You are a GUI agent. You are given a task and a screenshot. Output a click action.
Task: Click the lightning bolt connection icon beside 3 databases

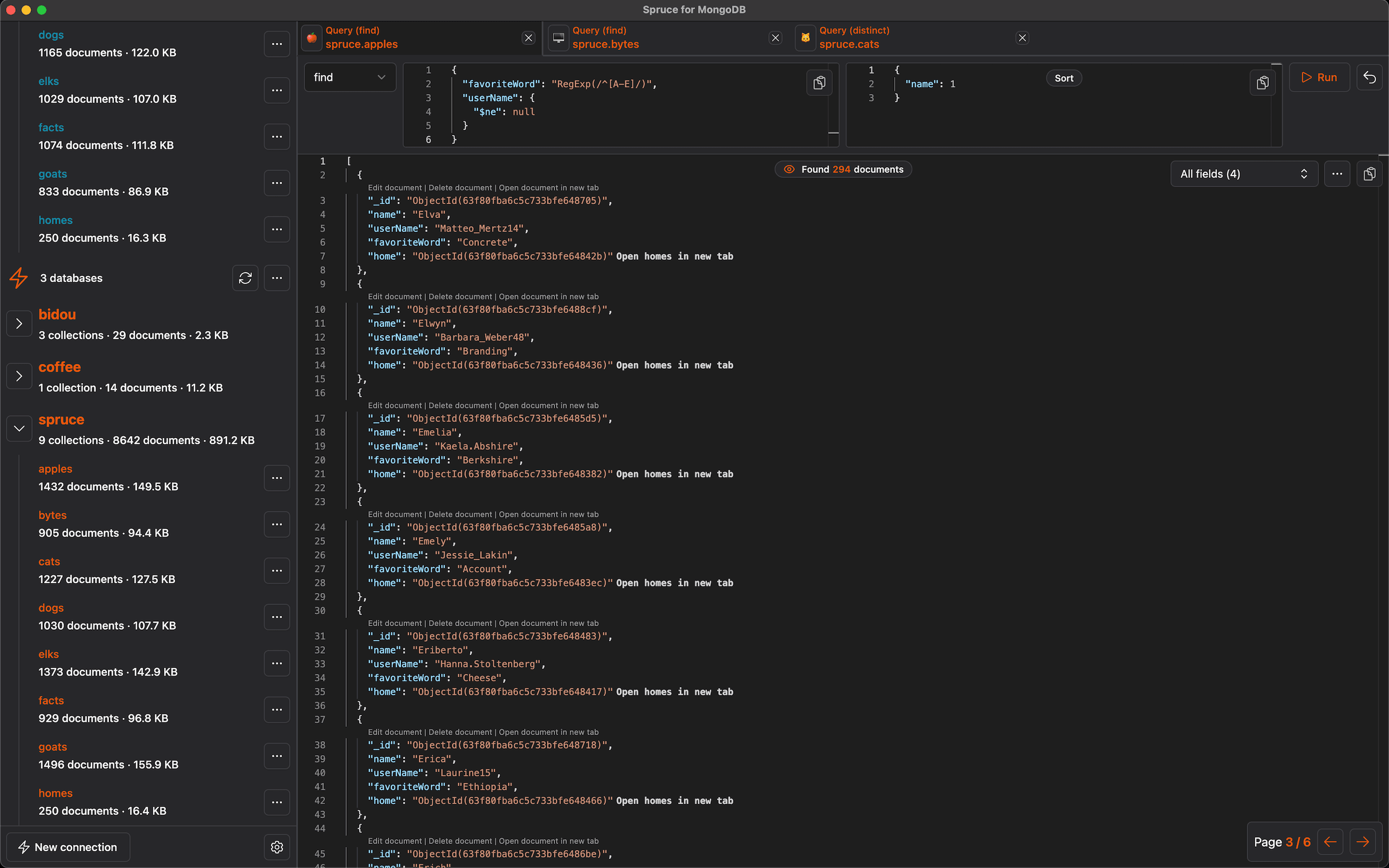coord(18,278)
